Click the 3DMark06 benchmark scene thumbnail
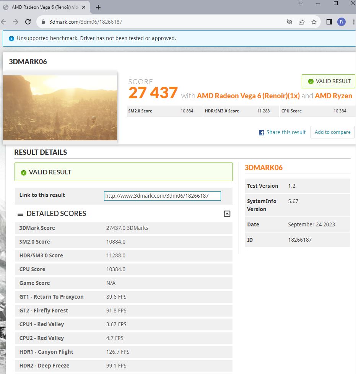 60,108
